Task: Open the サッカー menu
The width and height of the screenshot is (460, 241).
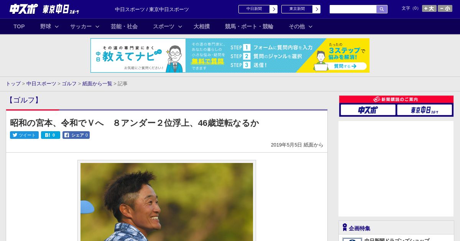Action: [x=81, y=26]
